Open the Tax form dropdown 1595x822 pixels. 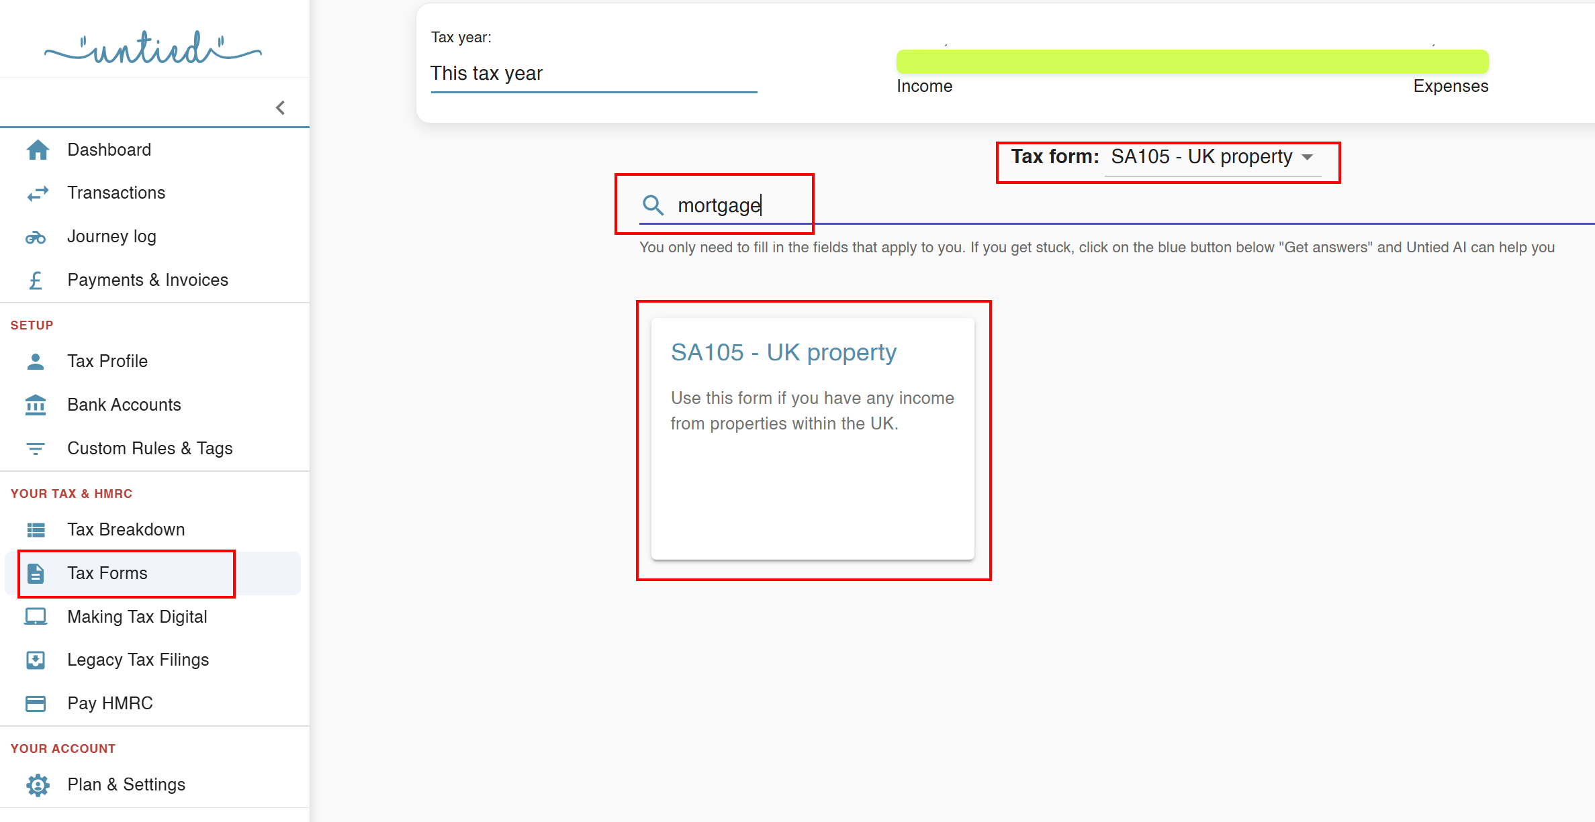point(1212,157)
